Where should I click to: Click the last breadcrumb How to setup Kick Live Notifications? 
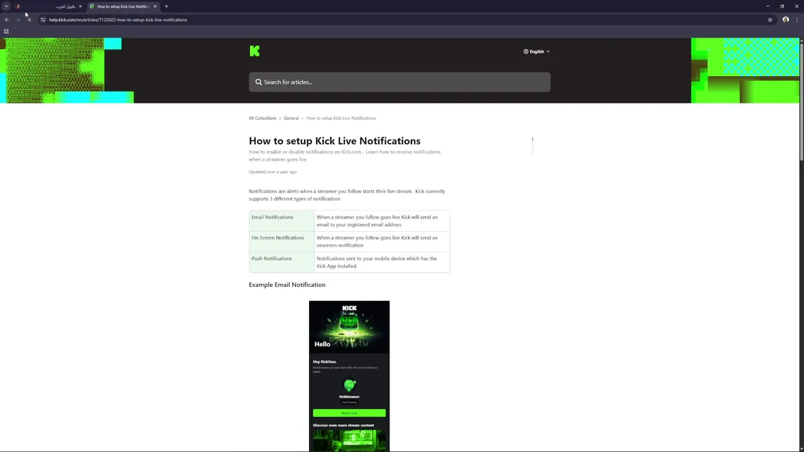pyautogui.click(x=341, y=118)
